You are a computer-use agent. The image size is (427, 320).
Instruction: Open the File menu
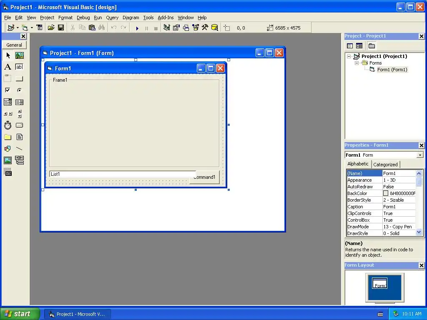pyautogui.click(x=8, y=17)
